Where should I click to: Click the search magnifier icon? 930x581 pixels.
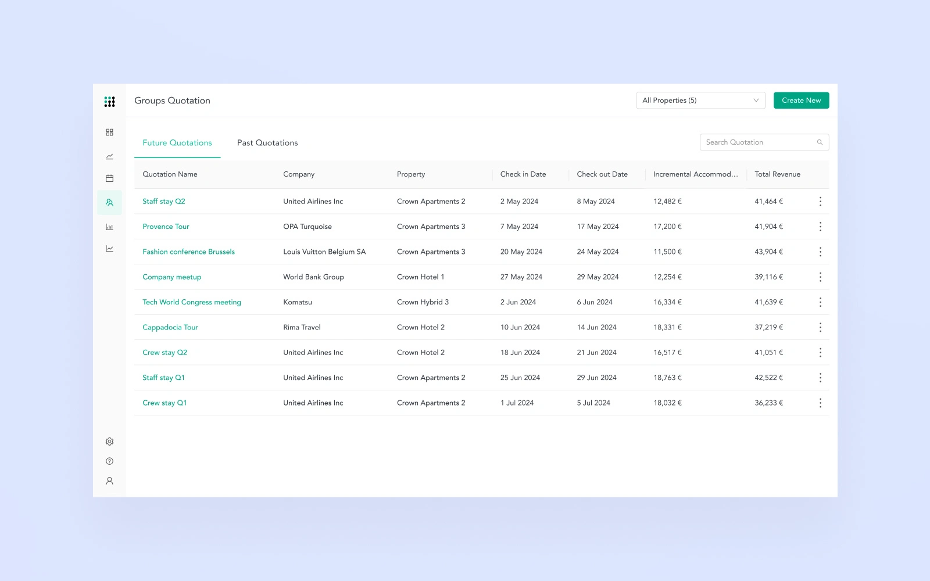pos(820,142)
